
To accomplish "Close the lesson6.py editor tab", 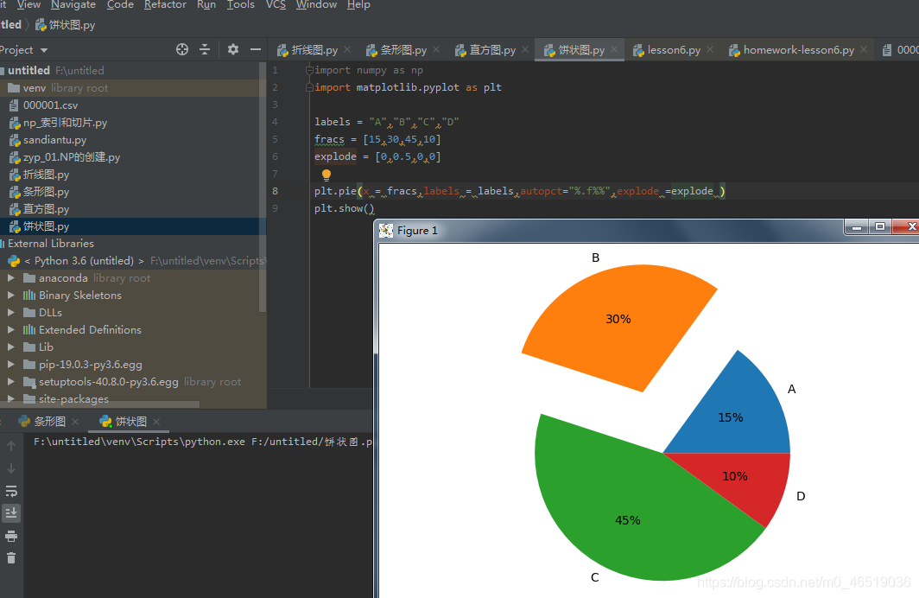I will point(710,50).
